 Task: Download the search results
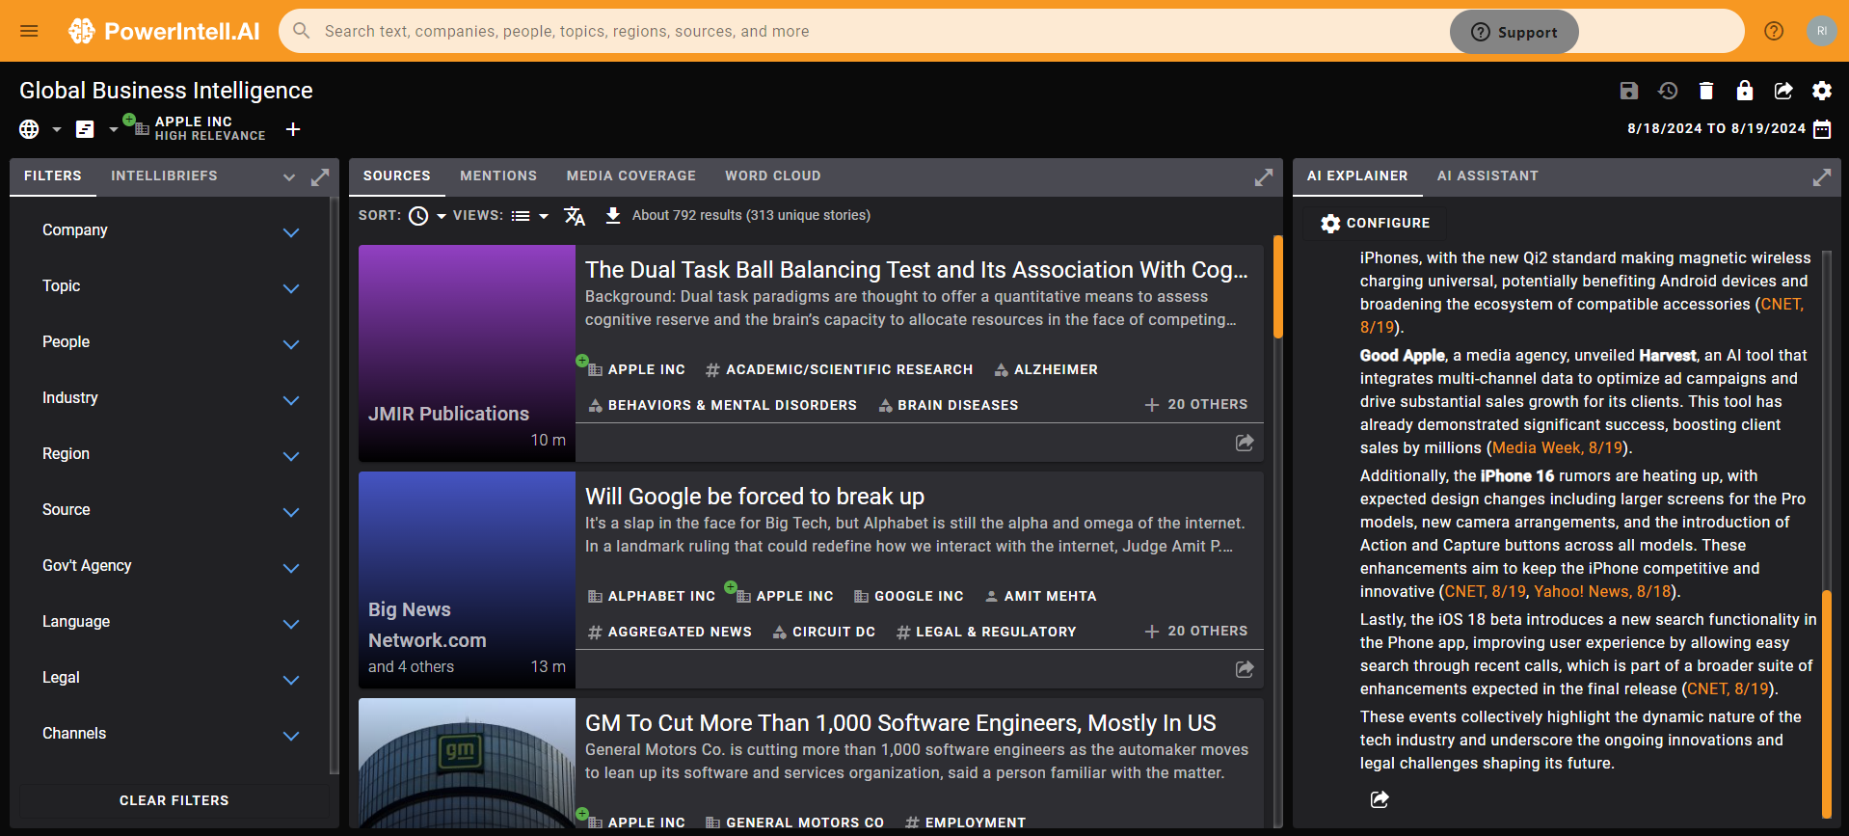[613, 215]
